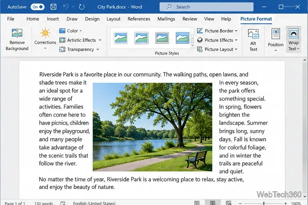308x205 pixels.
Task: Click the zoom slider handle
Action: [x=264, y=203]
